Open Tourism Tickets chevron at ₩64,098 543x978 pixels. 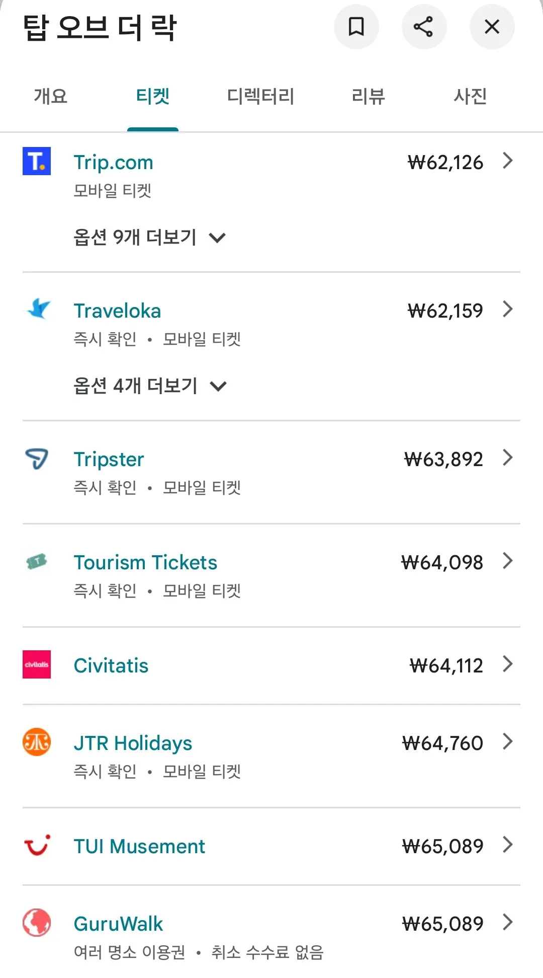coord(508,561)
